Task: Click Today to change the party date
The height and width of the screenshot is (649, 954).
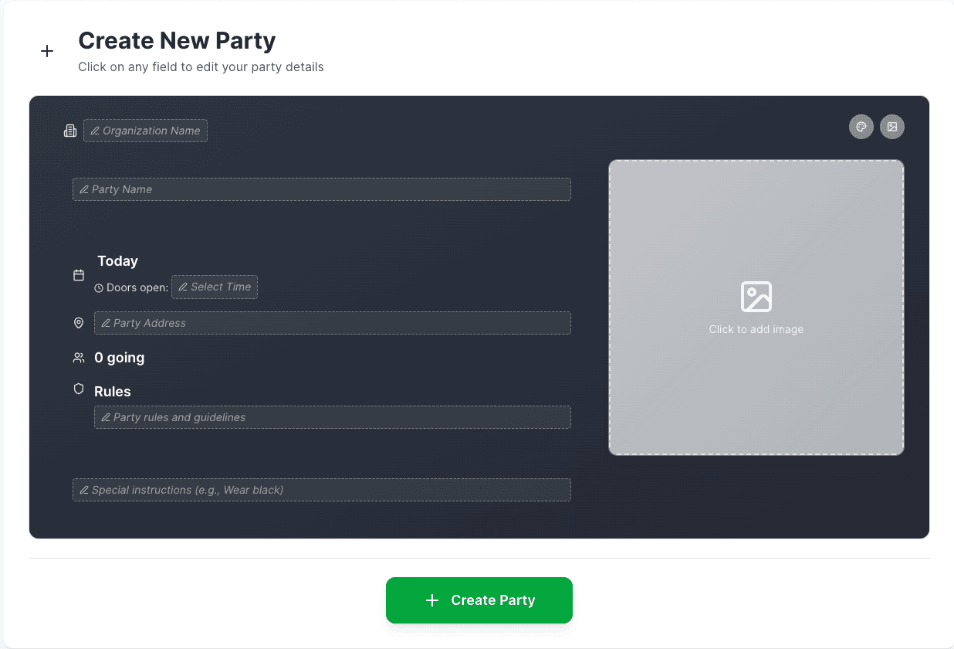Action: pos(117,261)
